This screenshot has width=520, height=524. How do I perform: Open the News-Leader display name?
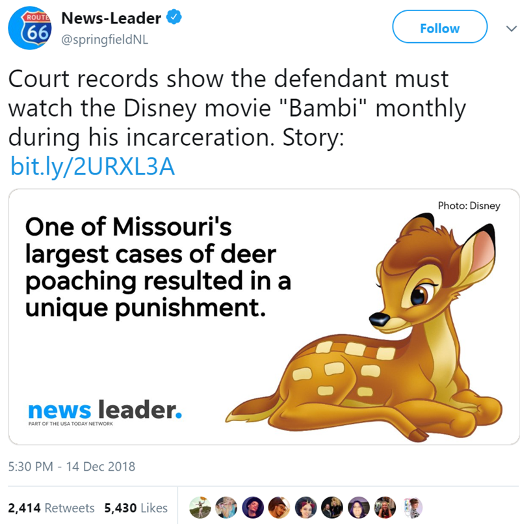(x=111, y=18)
